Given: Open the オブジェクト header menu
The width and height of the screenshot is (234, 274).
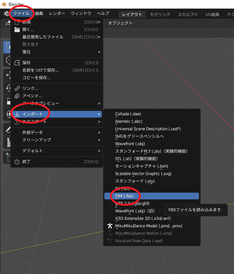Looking at the screenshot, I should pyautogui.click(x=120, y=23).
